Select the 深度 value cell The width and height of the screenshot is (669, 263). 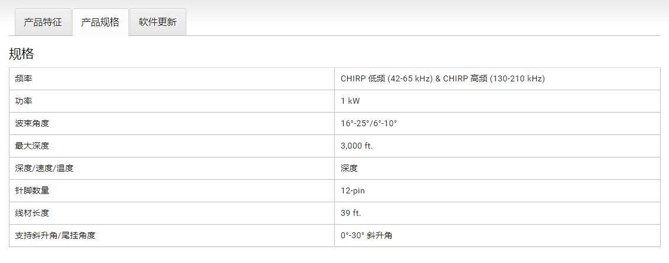497,168
